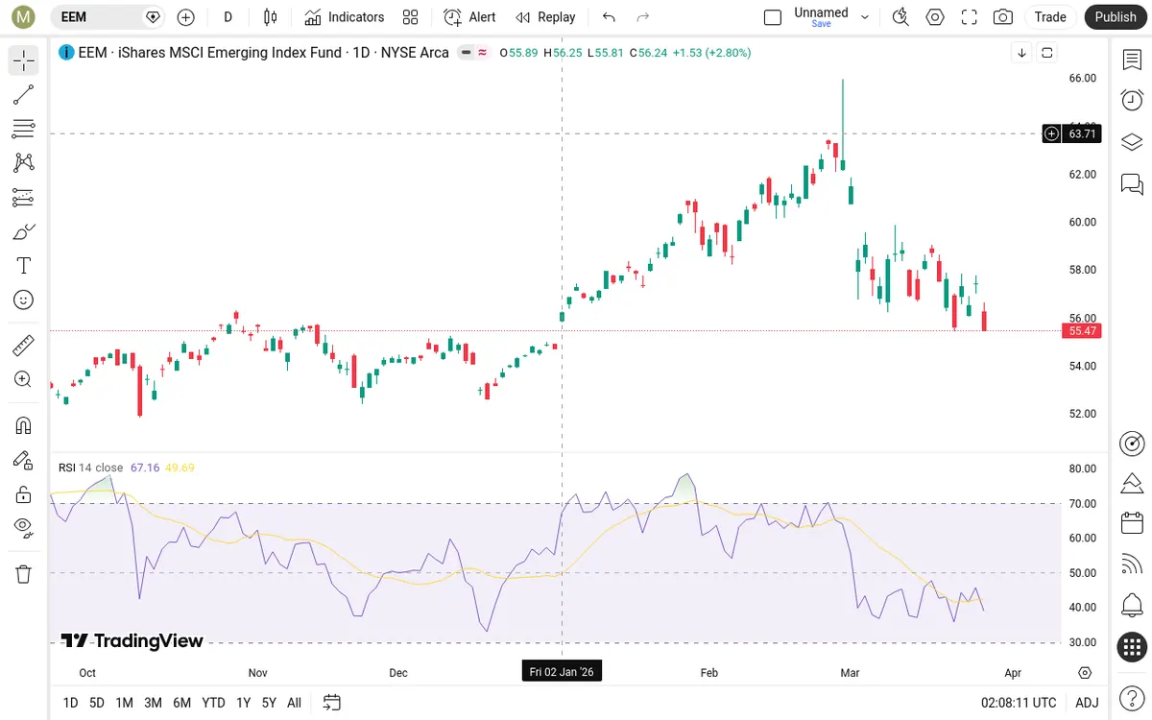
Task: Select the 6M range tab
Action: (x=181, y=703)
